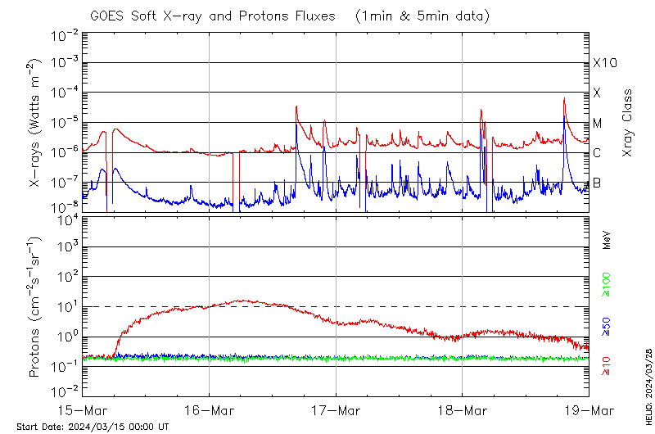The image size is (655, 434).
Task: Click the M flare class label
Action: click(x=597, y=124)
